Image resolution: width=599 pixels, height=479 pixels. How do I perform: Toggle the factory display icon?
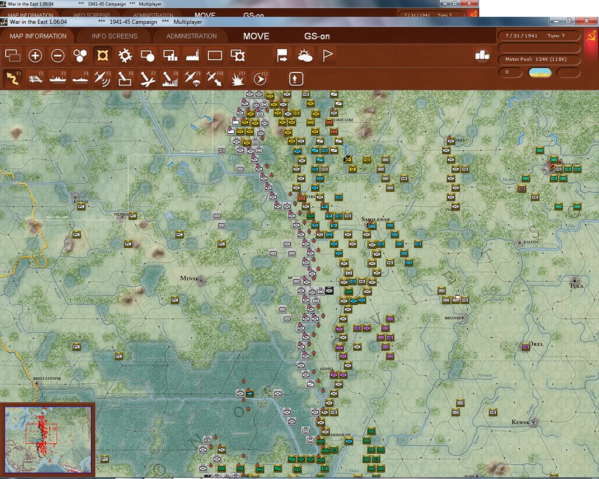coord(192,55)
